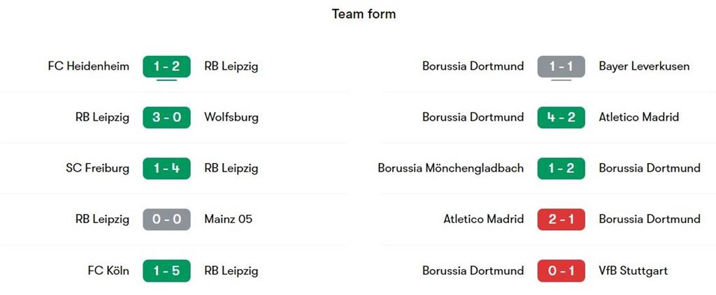The image size is (716, 295).
Task: Click the 1 - 2 FC Heidenheim score badge
Action: (x=166, y=66)
